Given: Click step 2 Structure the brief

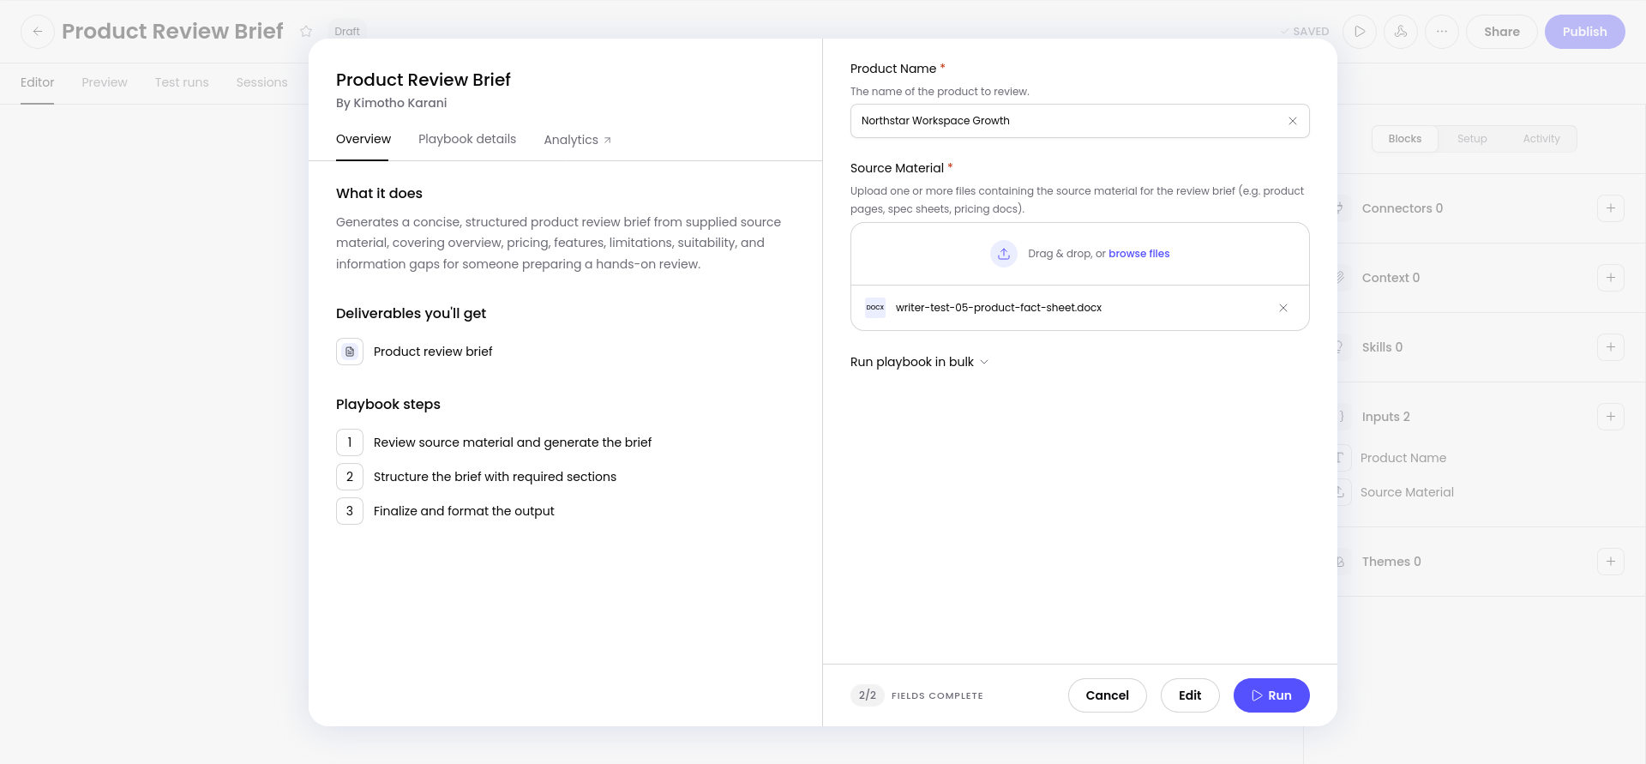Looking at the screenshot, I should click(x=477, y=477).
